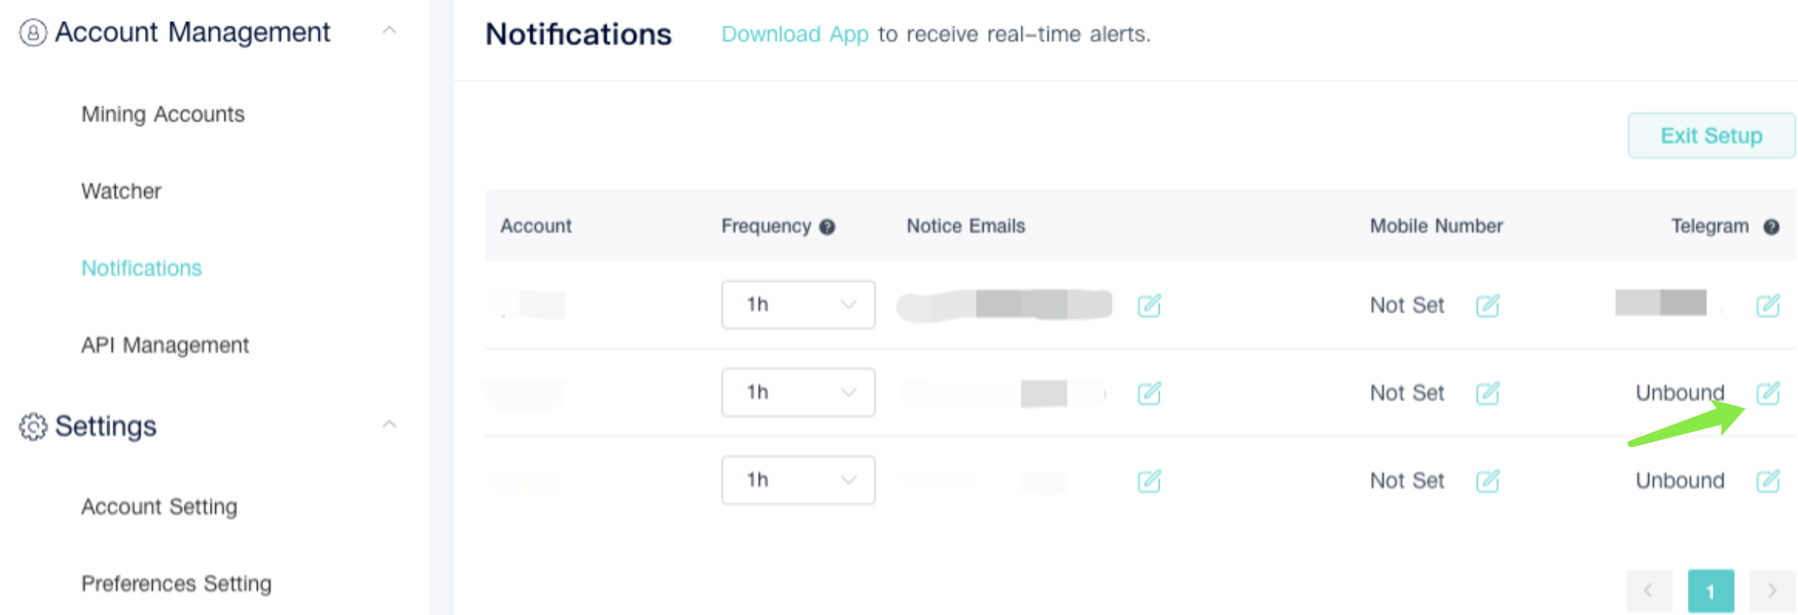Viewport: 1798px width, 615px height.
Task: Follow the Download App link
Action: click(795, 34)
